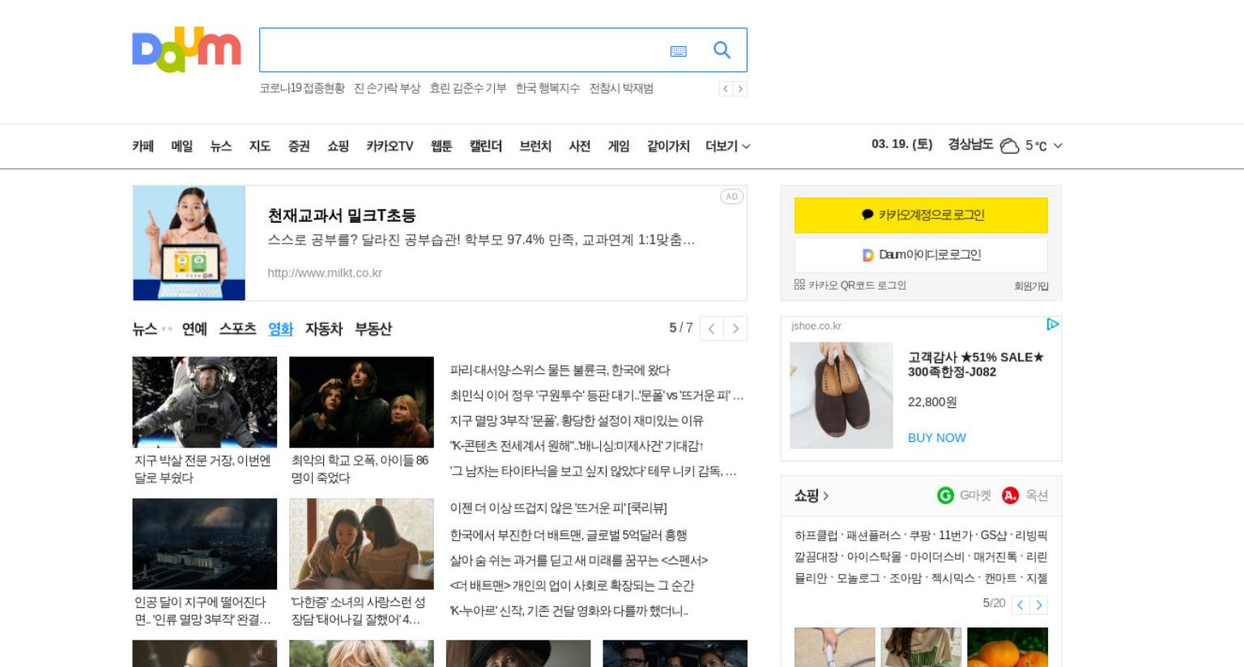The width and height of the screenshot is (1244, 667).
Task: Go to previous shopping page arrow
Action: [1020, 605]
